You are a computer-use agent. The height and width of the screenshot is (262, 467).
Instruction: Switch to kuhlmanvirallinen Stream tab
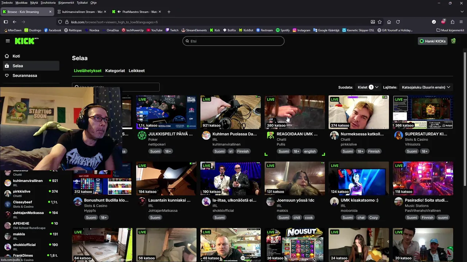pyautogui.click(x=82, y=12)
